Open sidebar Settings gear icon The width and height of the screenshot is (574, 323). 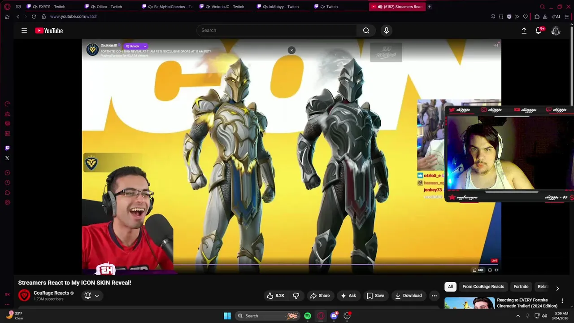tap(7, 202)
